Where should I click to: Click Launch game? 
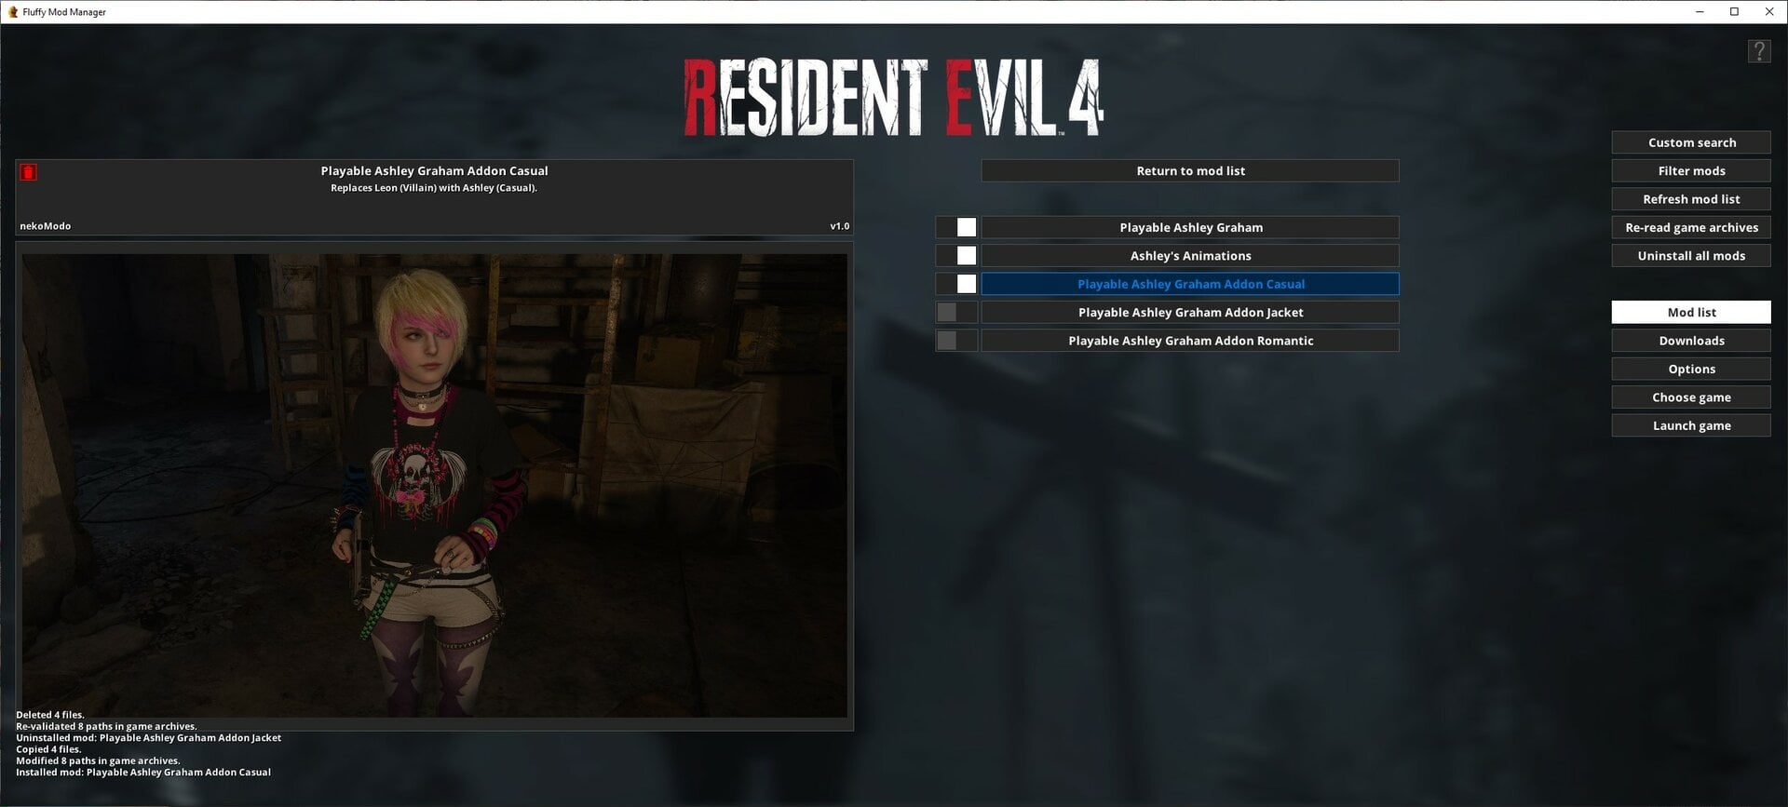point(1691,426)
